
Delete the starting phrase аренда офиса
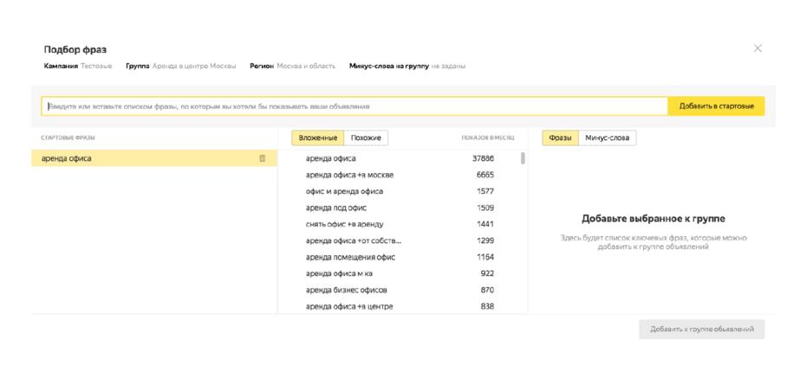263,158
